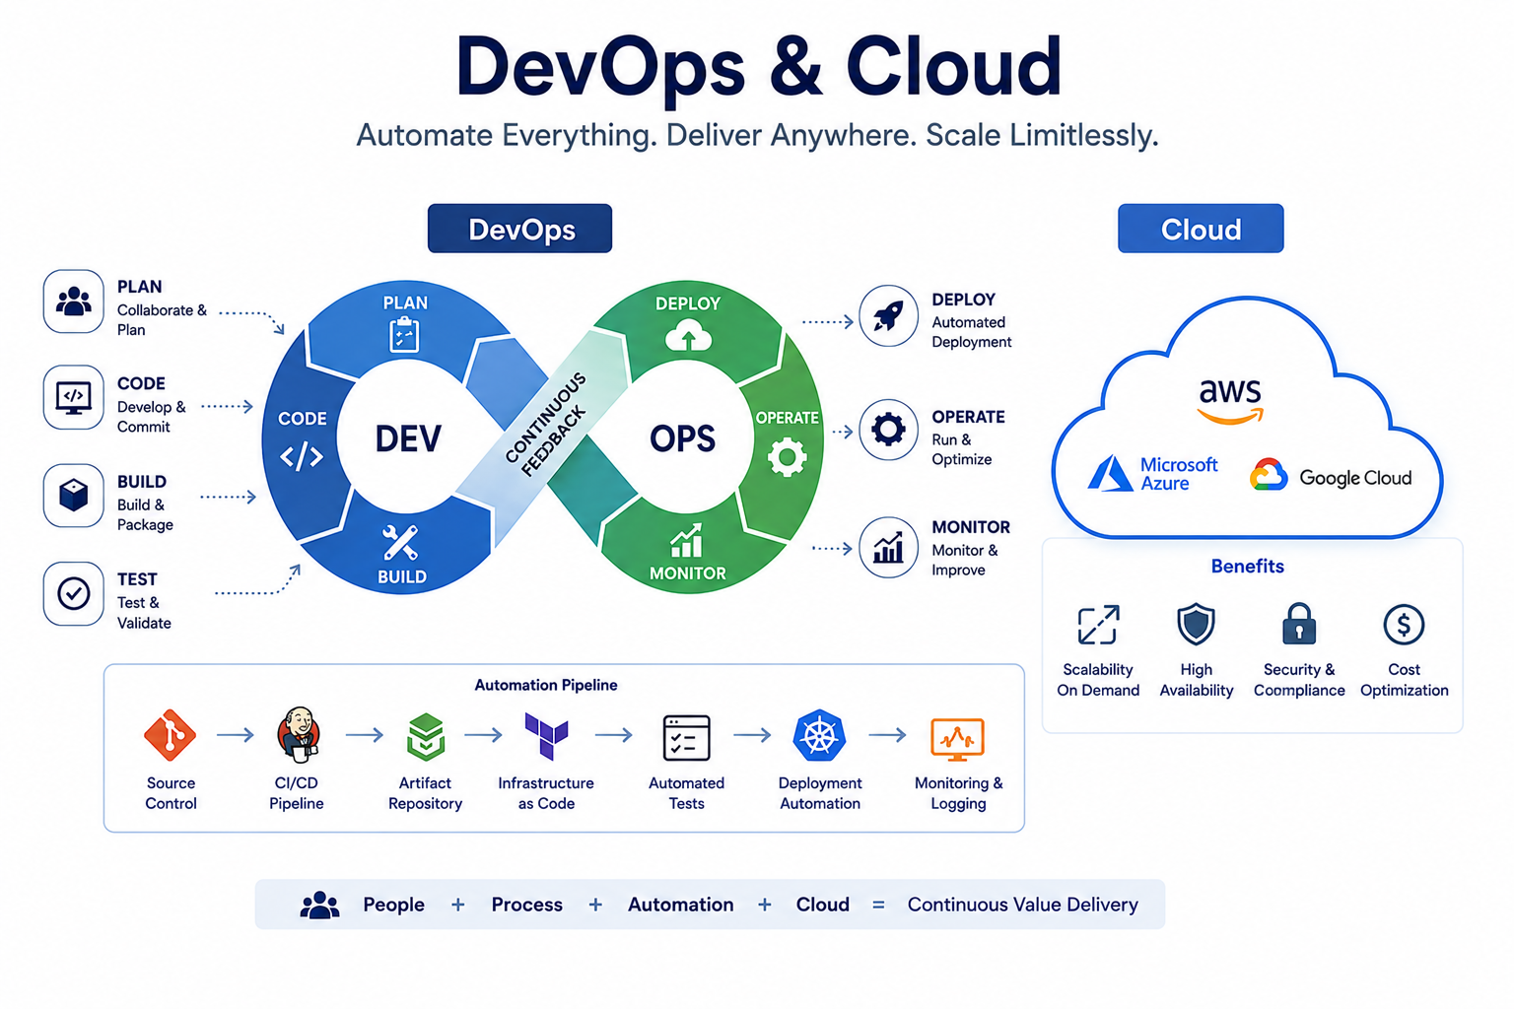This screenshot has height=1009, width=1514.
Task: Select the Run & Optimize description
Action: pyautogui.click(x=961, y=449)
